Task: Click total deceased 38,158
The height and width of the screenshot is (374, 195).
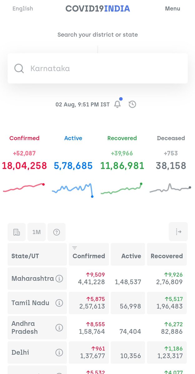Action: click(x=171, y=165)
